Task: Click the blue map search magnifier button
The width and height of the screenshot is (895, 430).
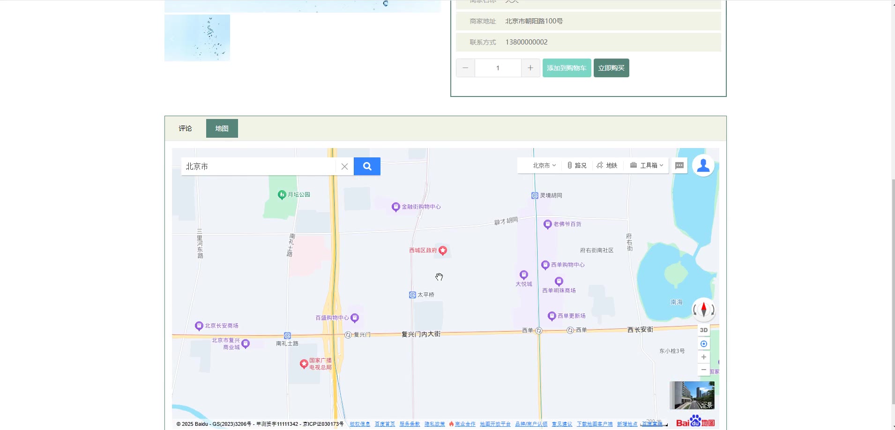Action: click(367, 166)
